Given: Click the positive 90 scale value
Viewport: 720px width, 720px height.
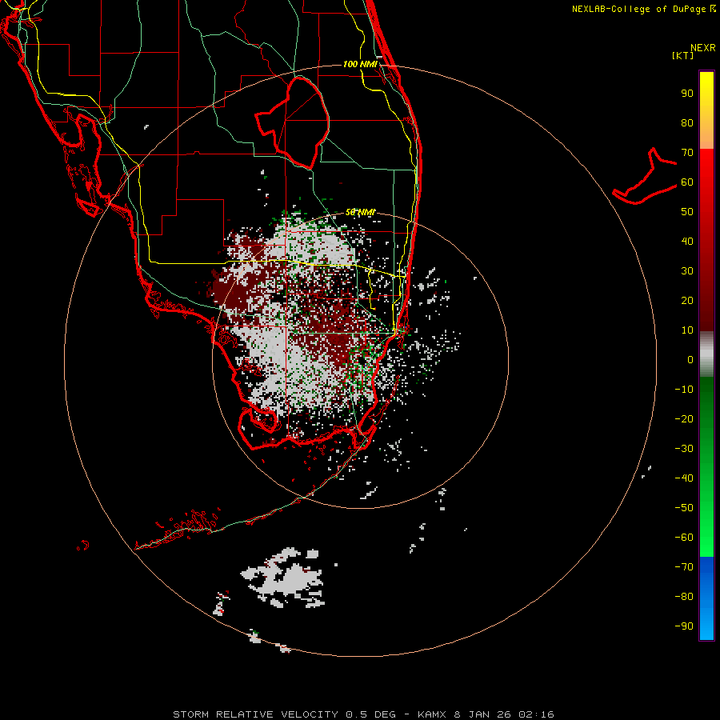Looking at the screenshot, I should (x=687, y=94).
